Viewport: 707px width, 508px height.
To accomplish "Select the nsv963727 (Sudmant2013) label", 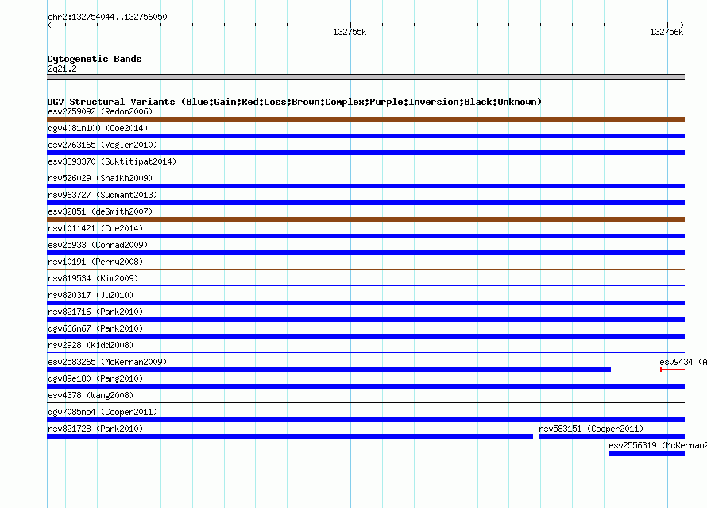I will click(102, 195).
